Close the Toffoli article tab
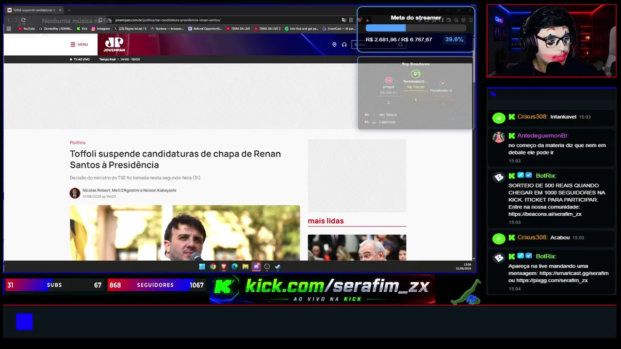 60,10
